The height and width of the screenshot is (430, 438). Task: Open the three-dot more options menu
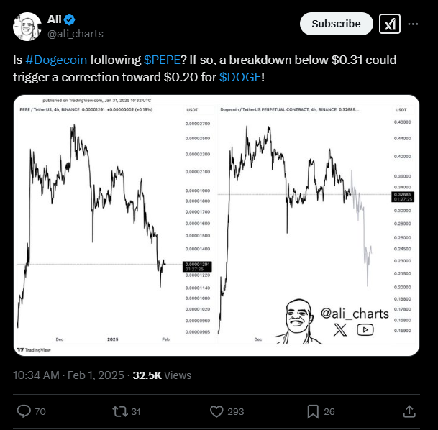point(413,24)
